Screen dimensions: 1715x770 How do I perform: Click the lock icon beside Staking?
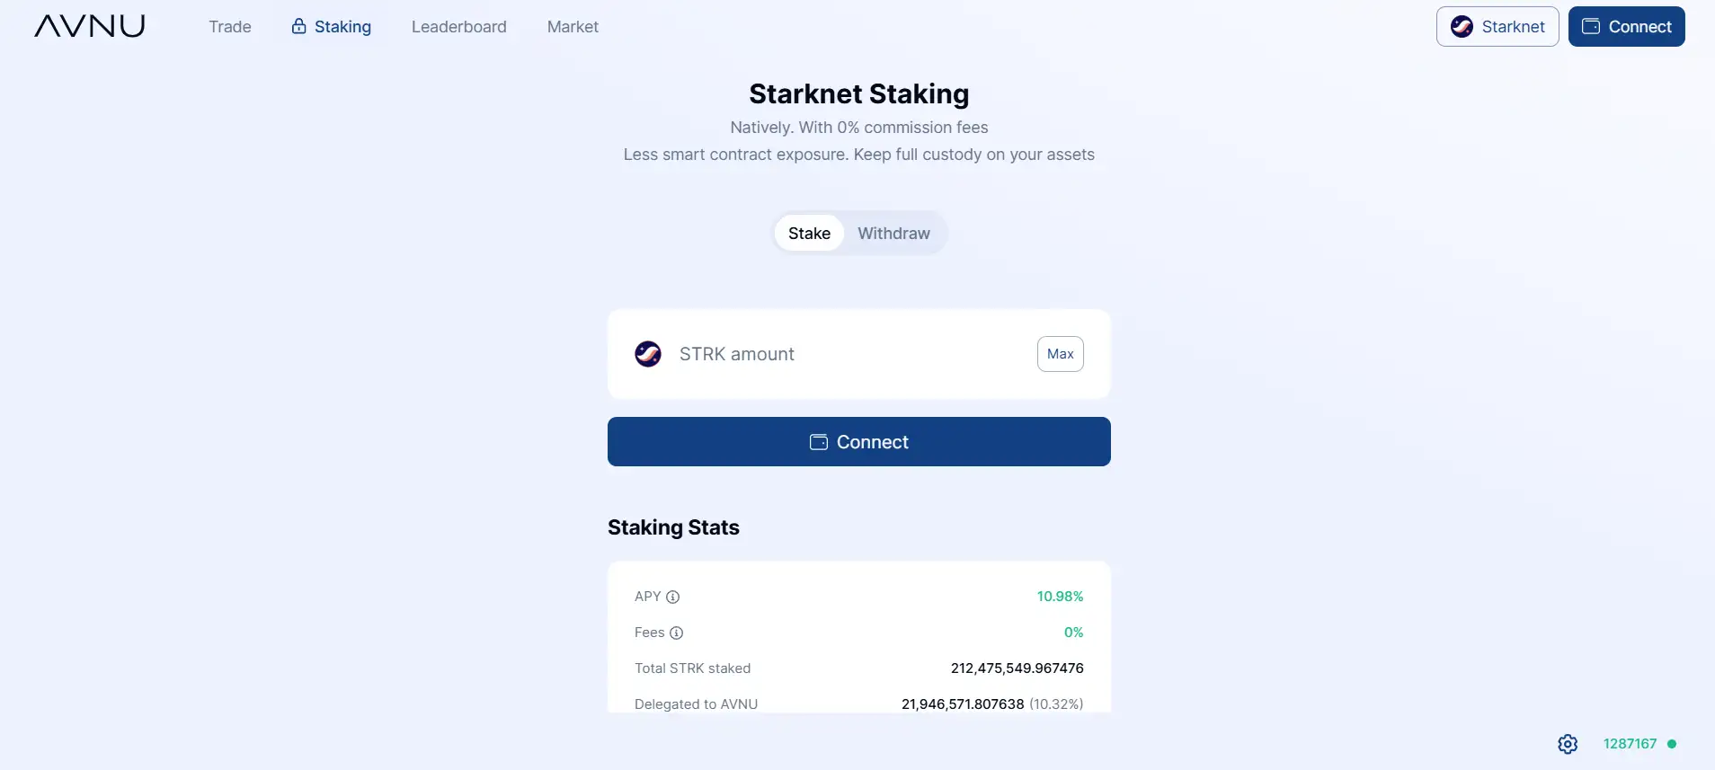(x=298, y=26)
